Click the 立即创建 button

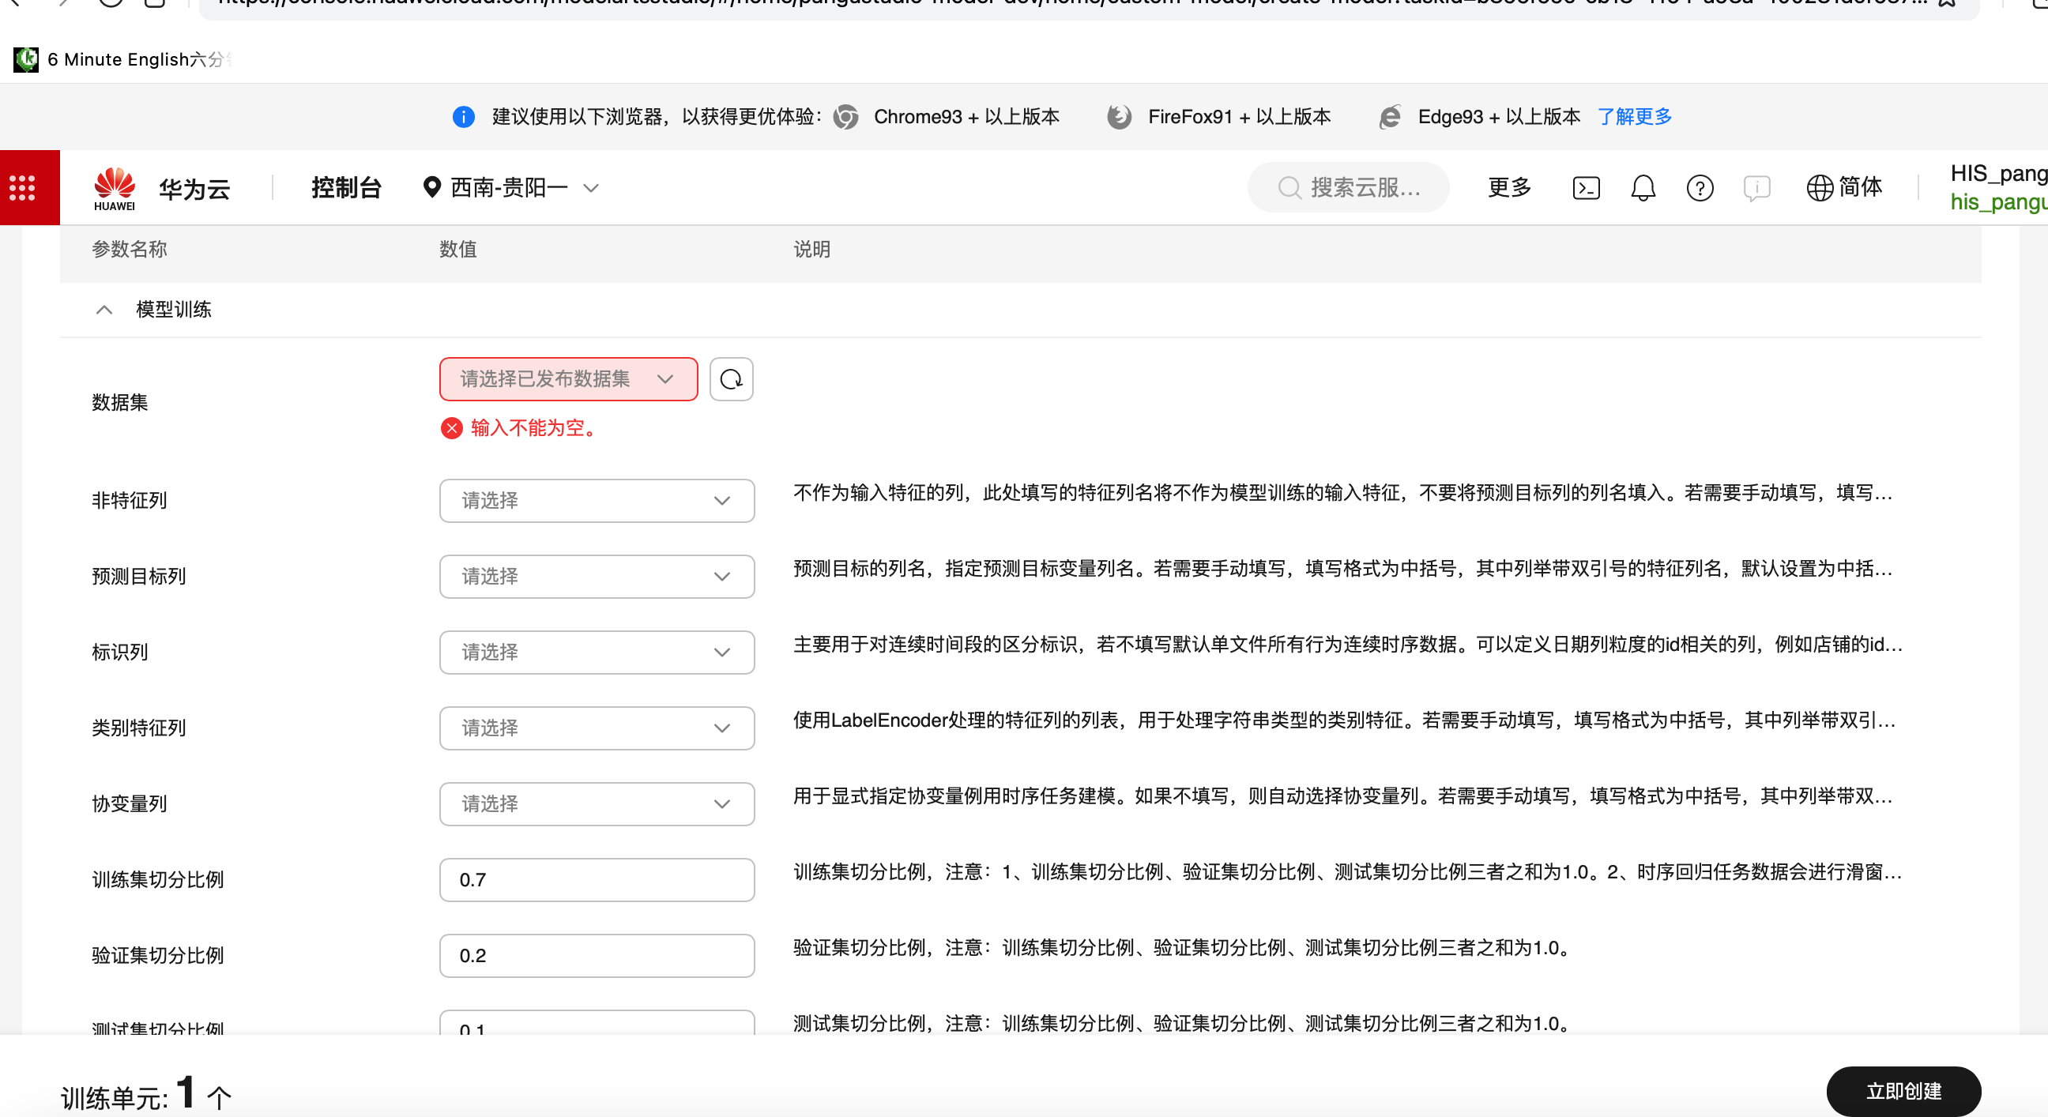(x=1903, y=1091)
